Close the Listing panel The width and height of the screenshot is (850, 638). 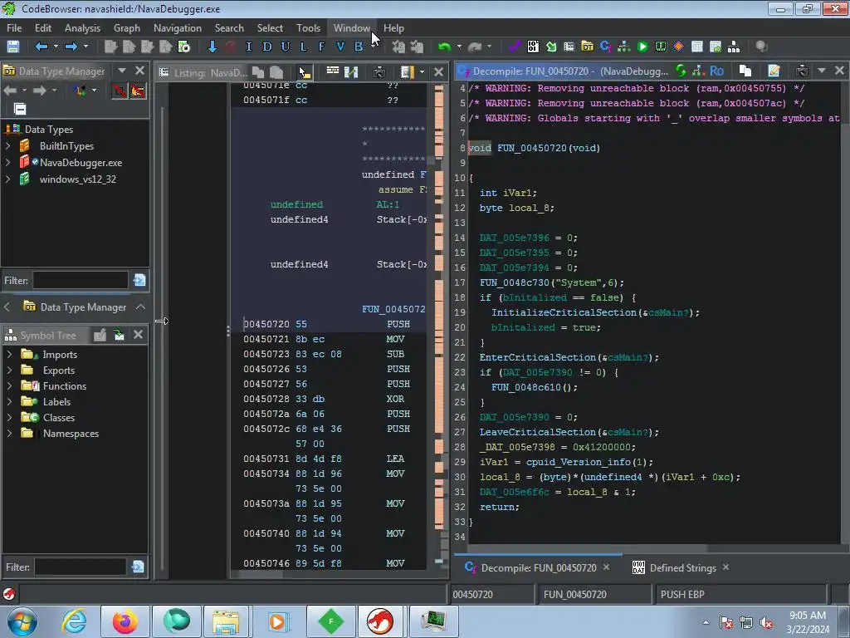click(x=438, y=71)
